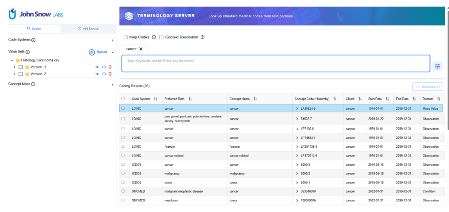This screenshot has height=212, width=449.
Task: Sort by Concept Name column
Action: point(255,99)
